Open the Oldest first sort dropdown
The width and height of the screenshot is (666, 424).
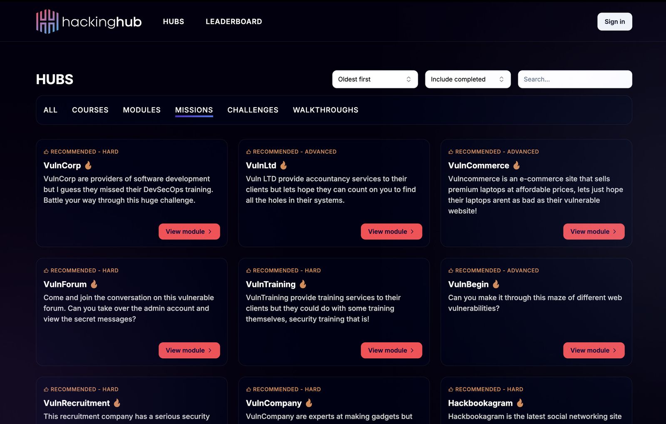(x=374, y=79)
